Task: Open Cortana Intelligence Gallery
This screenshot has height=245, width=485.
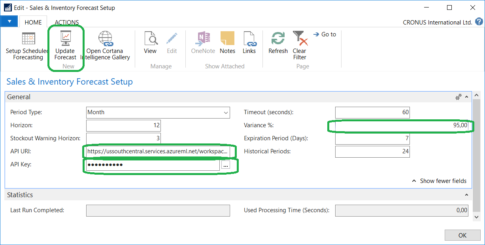Action: [105, 39]
